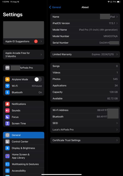This screenshot has width=123, height=176.
Task: Open Limited Warranty details chevron
Action: coord(117,54)
